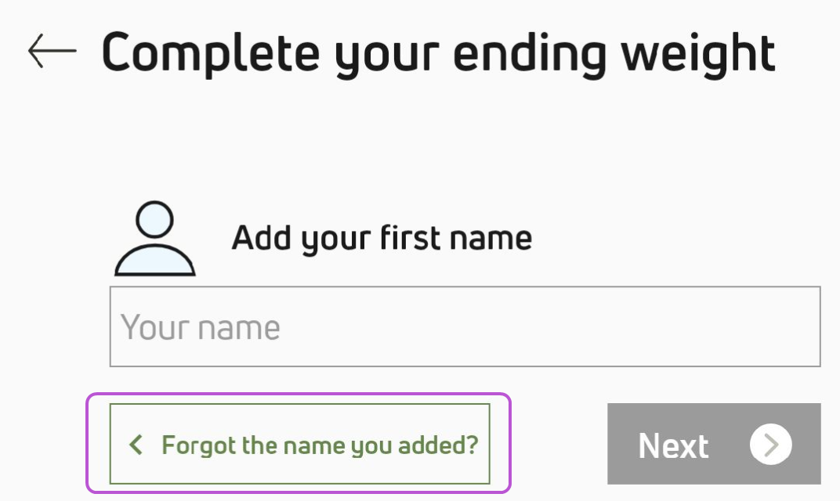Proceed with the grey Next button
The image size is (840, 501).
click(714, 444)
